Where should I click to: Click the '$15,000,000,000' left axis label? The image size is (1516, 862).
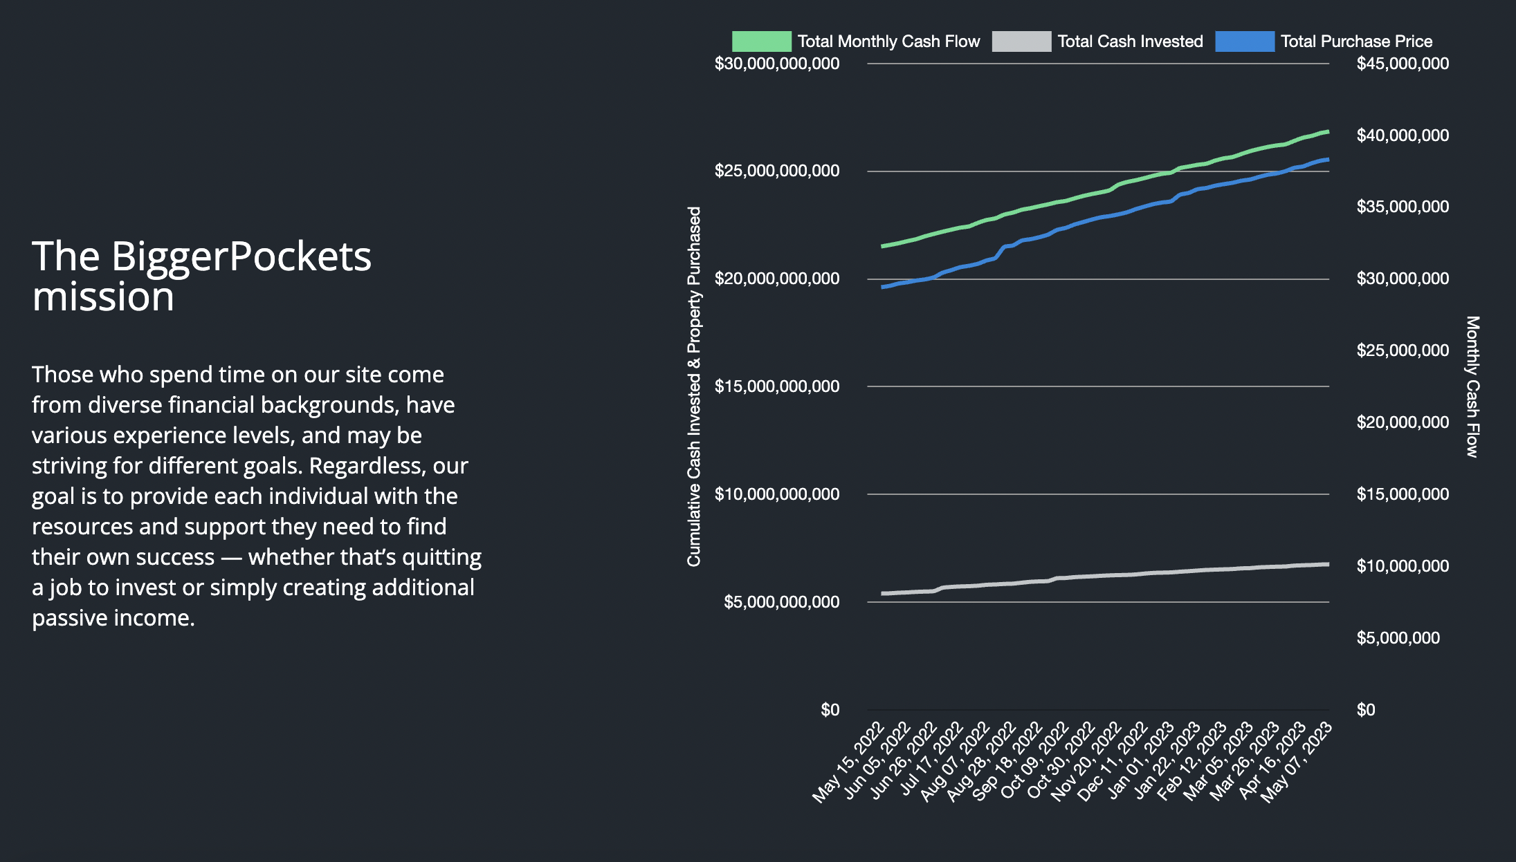click(777, 386)
